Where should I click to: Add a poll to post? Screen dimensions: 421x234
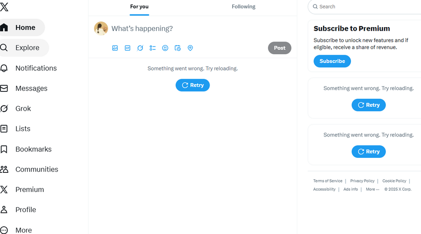pos(153,48)
